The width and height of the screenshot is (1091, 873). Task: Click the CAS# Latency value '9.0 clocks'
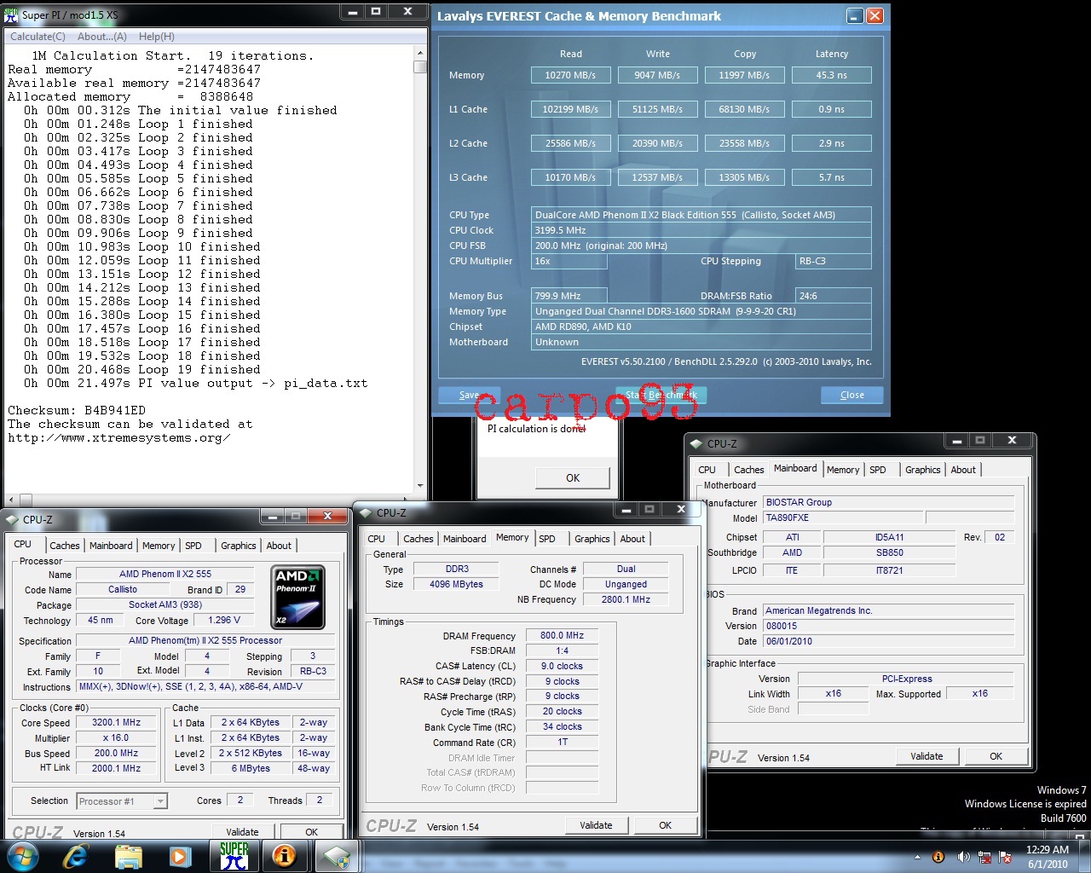tap(562, 666)
